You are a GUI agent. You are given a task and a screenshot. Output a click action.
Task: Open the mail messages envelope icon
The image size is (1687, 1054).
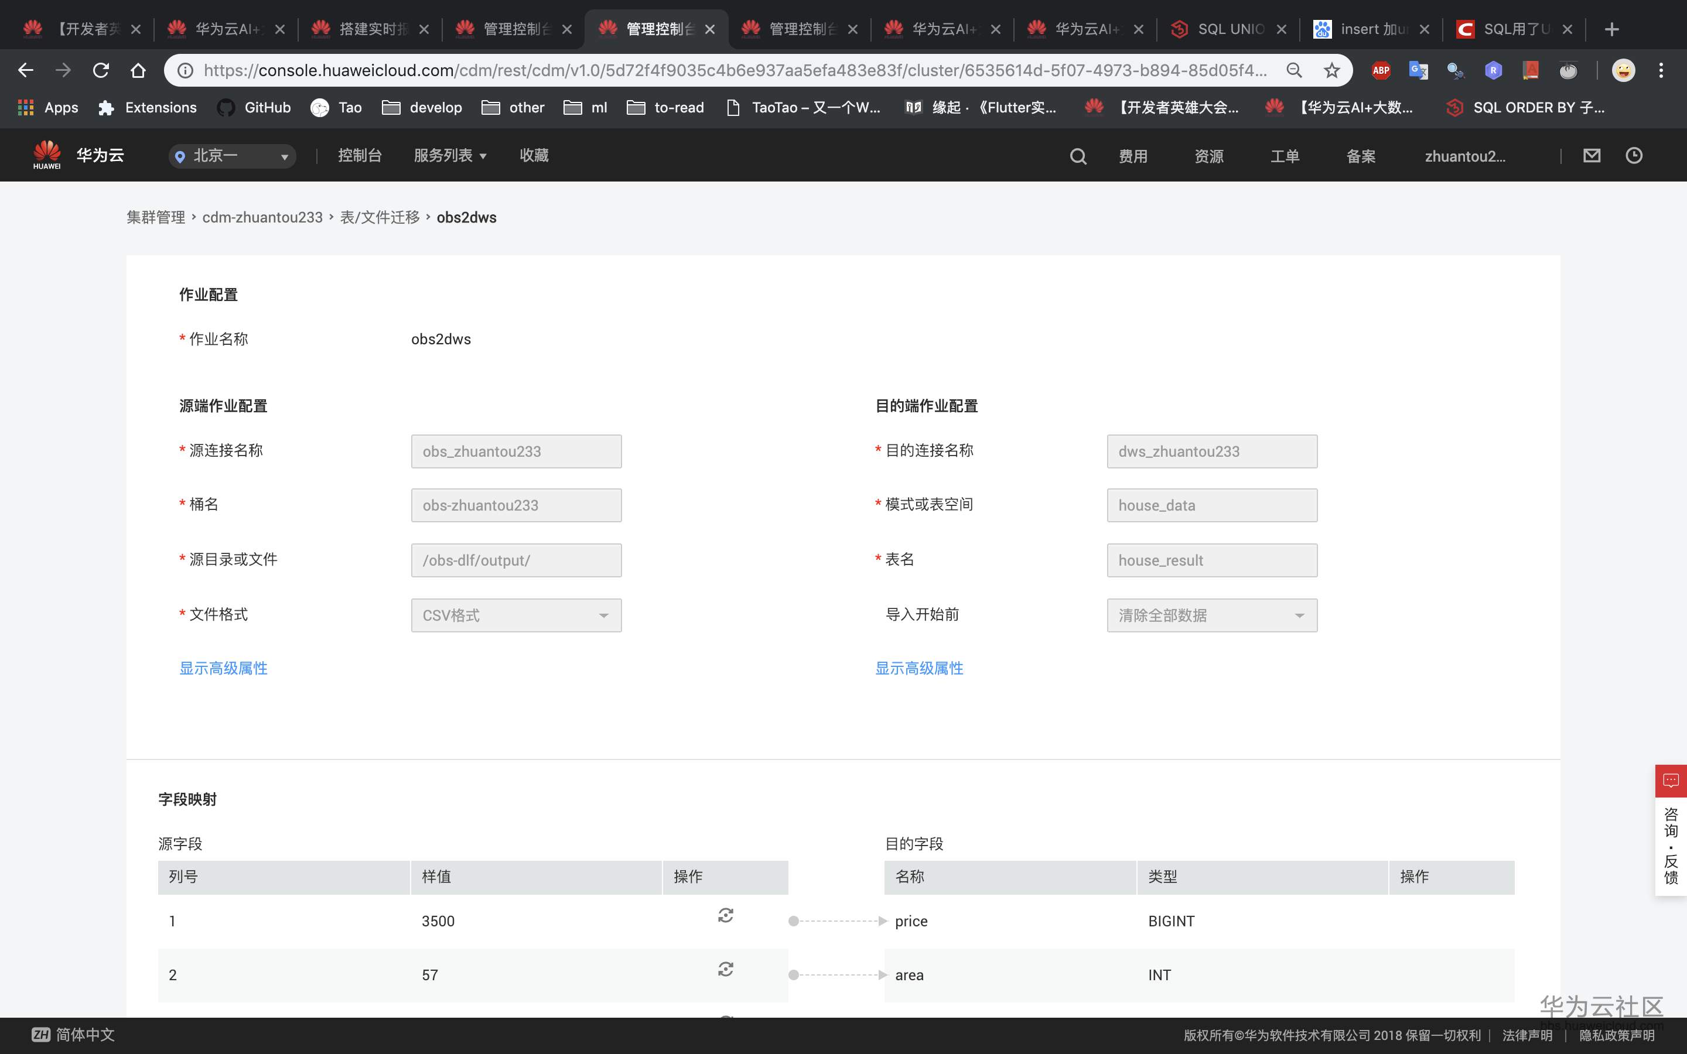[x=1592, y=155]
